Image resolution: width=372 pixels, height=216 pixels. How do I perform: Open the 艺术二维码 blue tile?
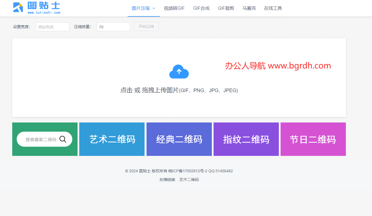coord(112,139)
